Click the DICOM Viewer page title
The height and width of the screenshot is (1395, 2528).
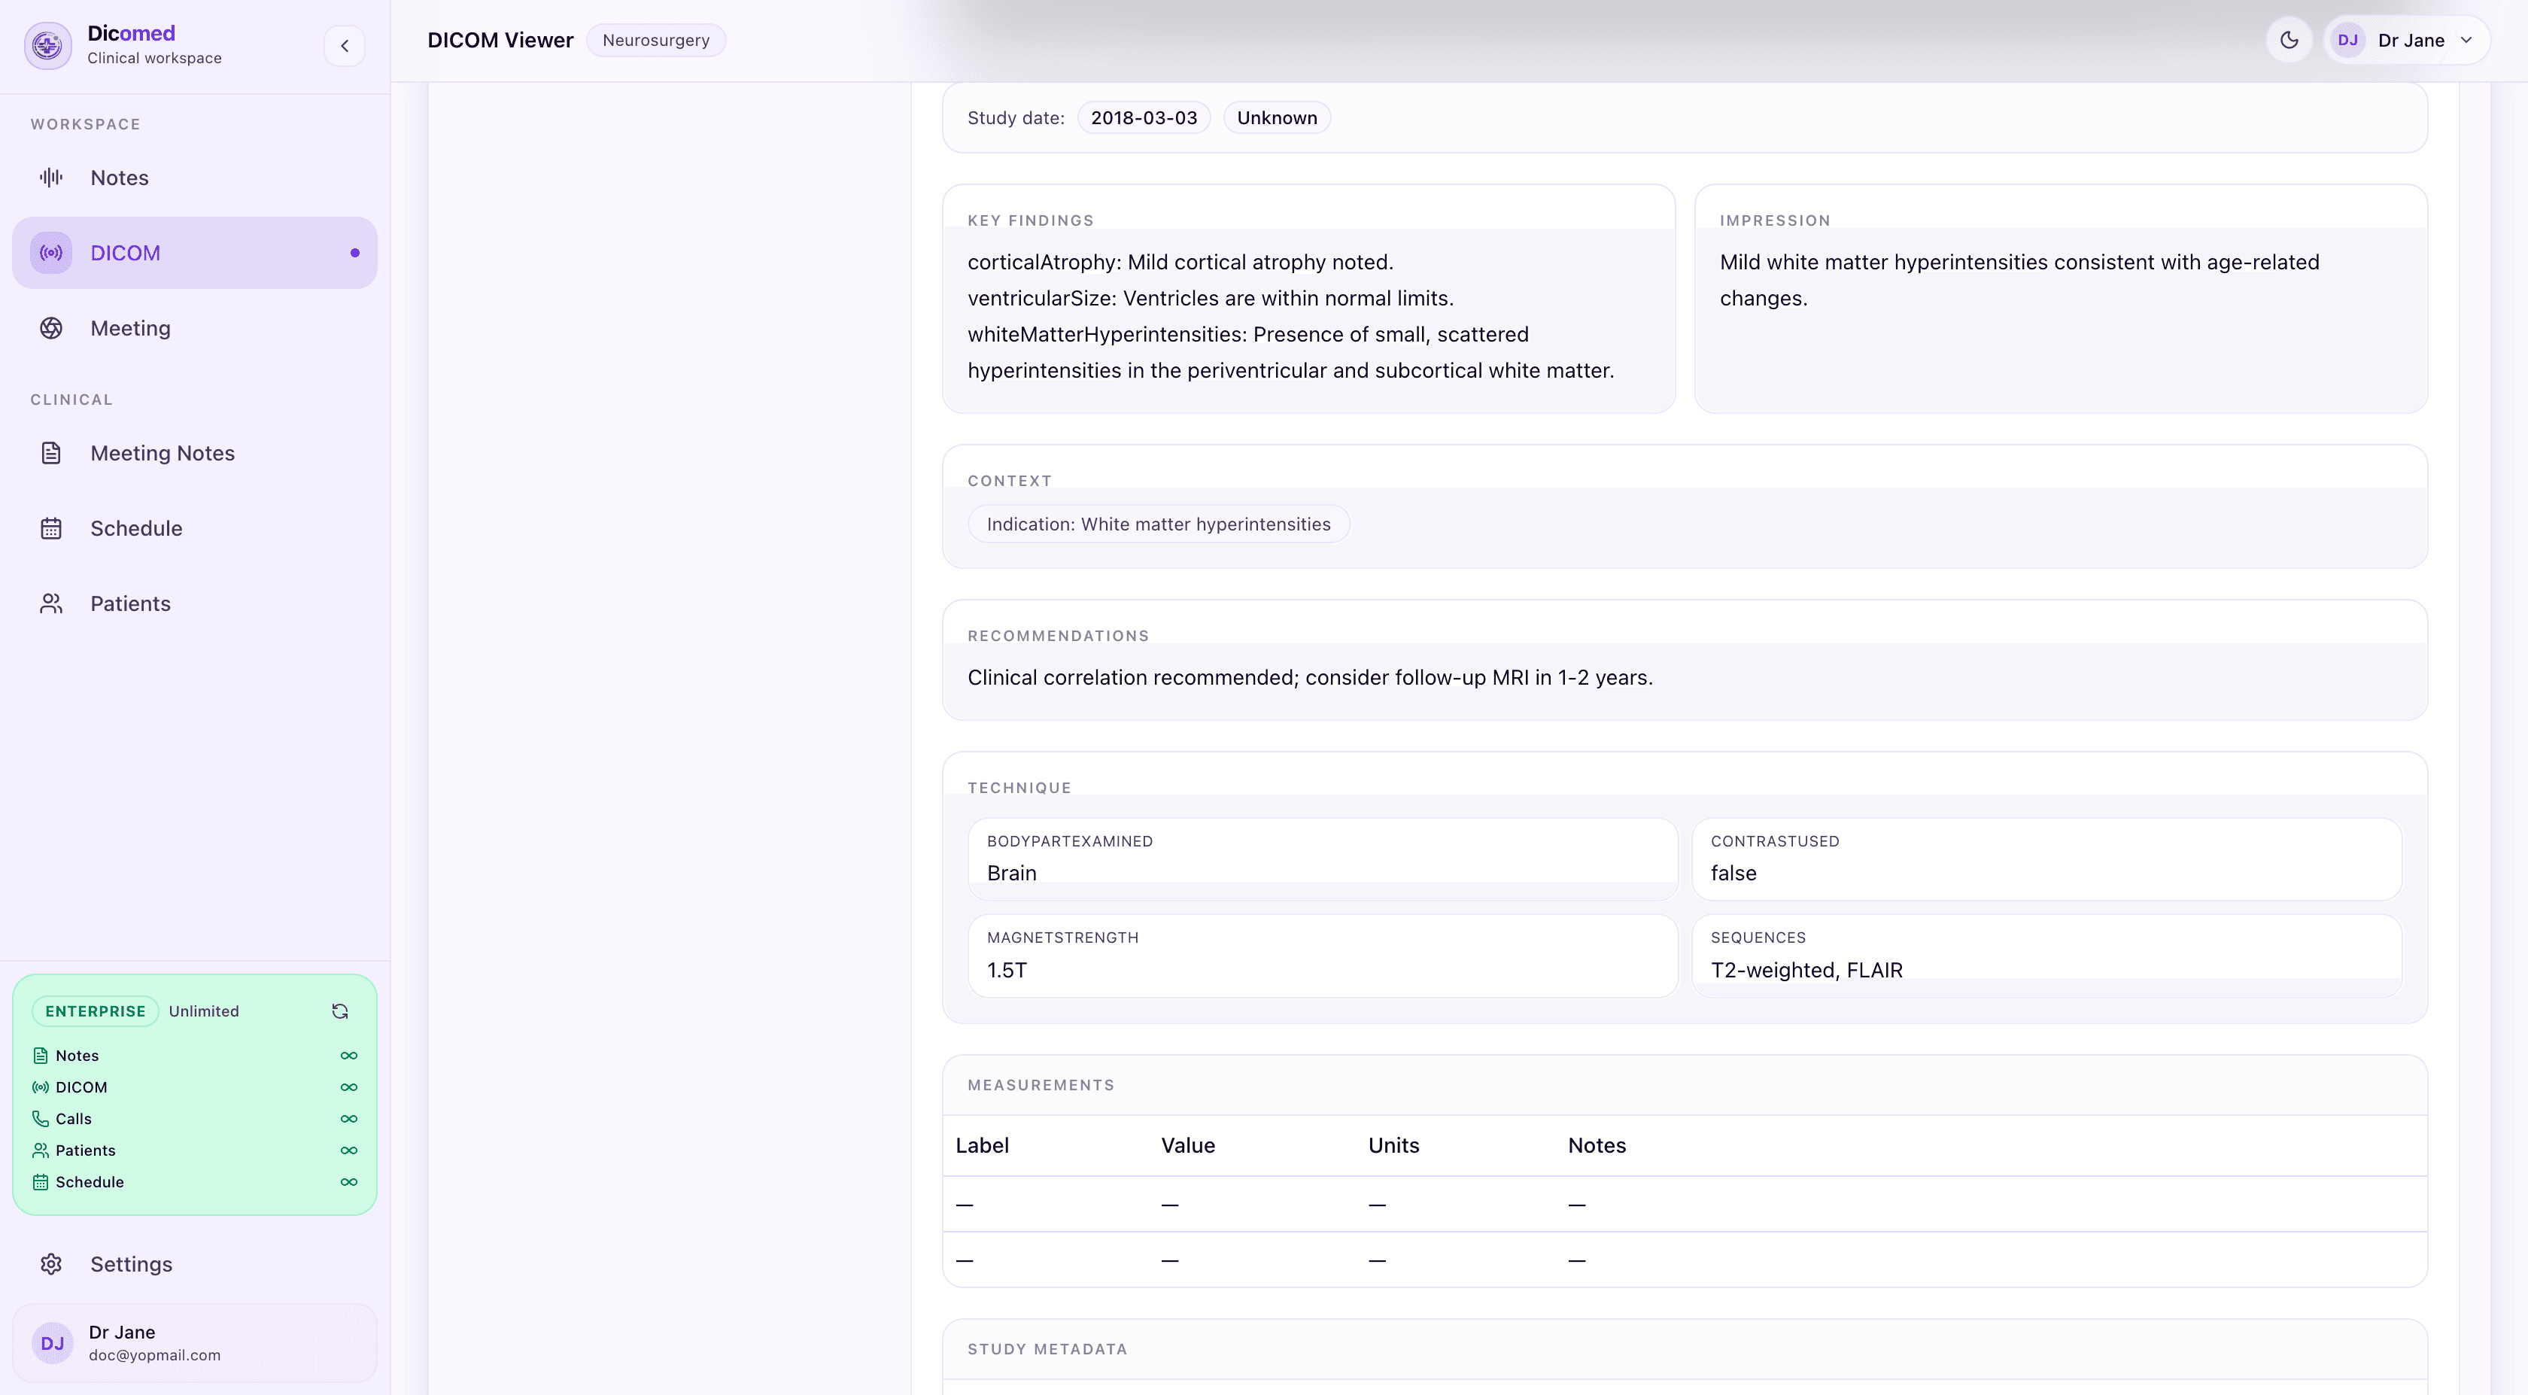(x=500, y=40)
